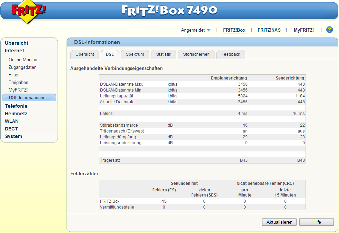339x233 pixels.
Task: Open the FRITZ!NAS link
Action: point(269,30)
